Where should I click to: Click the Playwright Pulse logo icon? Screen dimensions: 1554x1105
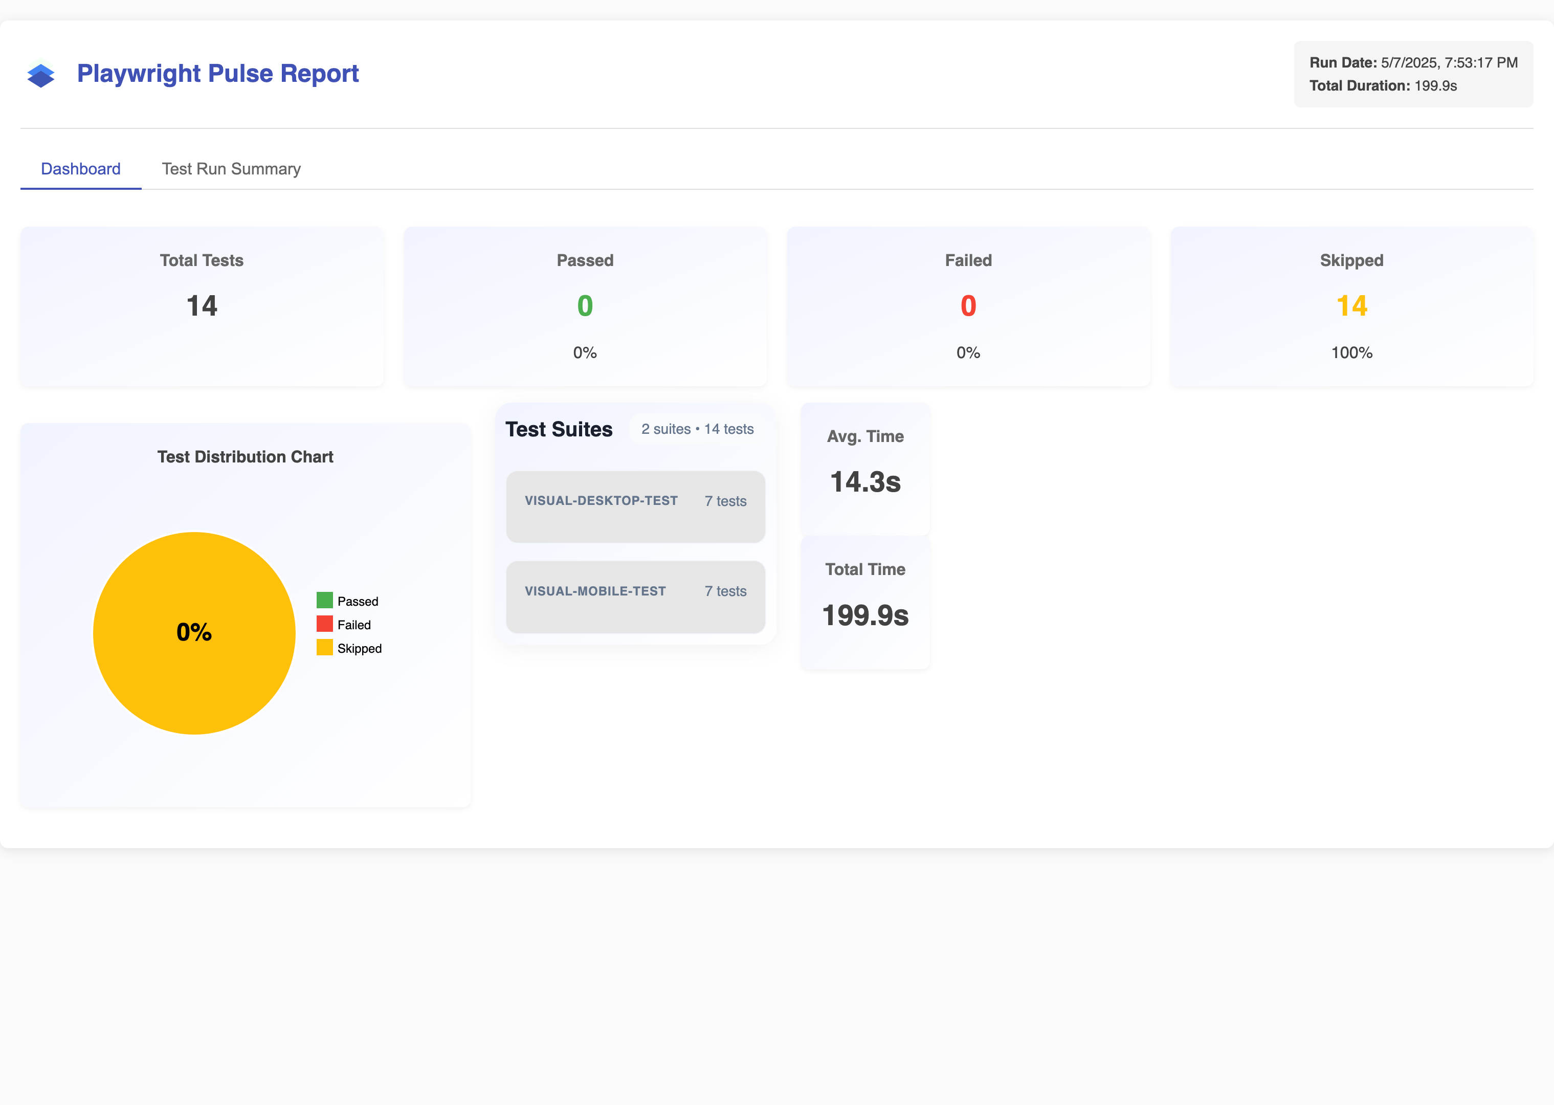(x=41, y=74)
